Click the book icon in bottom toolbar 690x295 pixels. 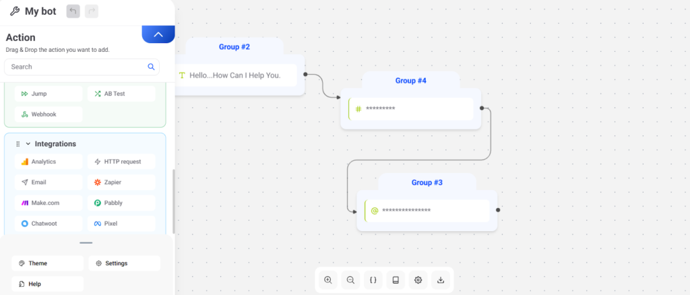point(396,280)
